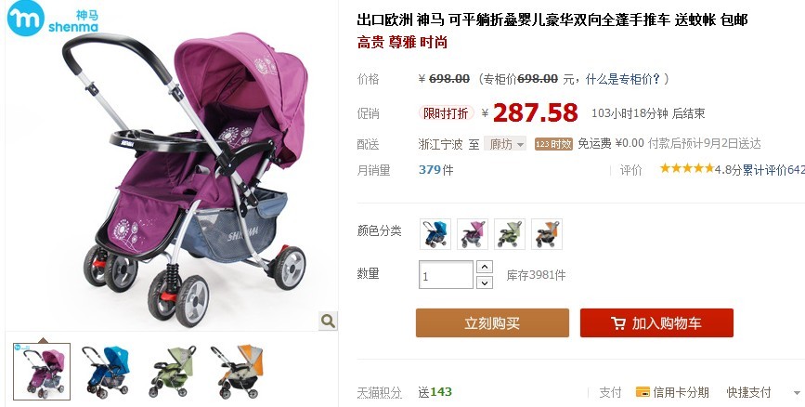
Task: Click the 立刻购买 buy now button
Action: pos(492,322)
